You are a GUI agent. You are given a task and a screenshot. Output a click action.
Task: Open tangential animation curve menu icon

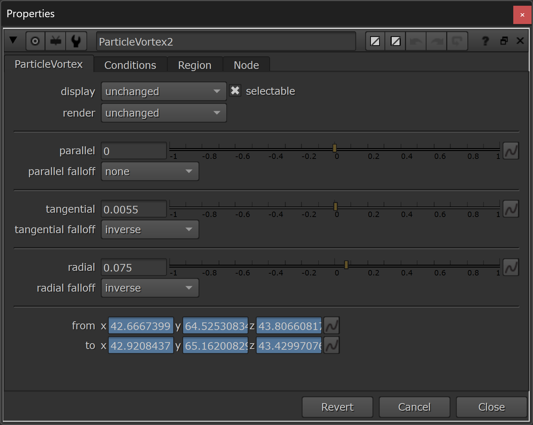pyautogui.click(x=511, y=209)
